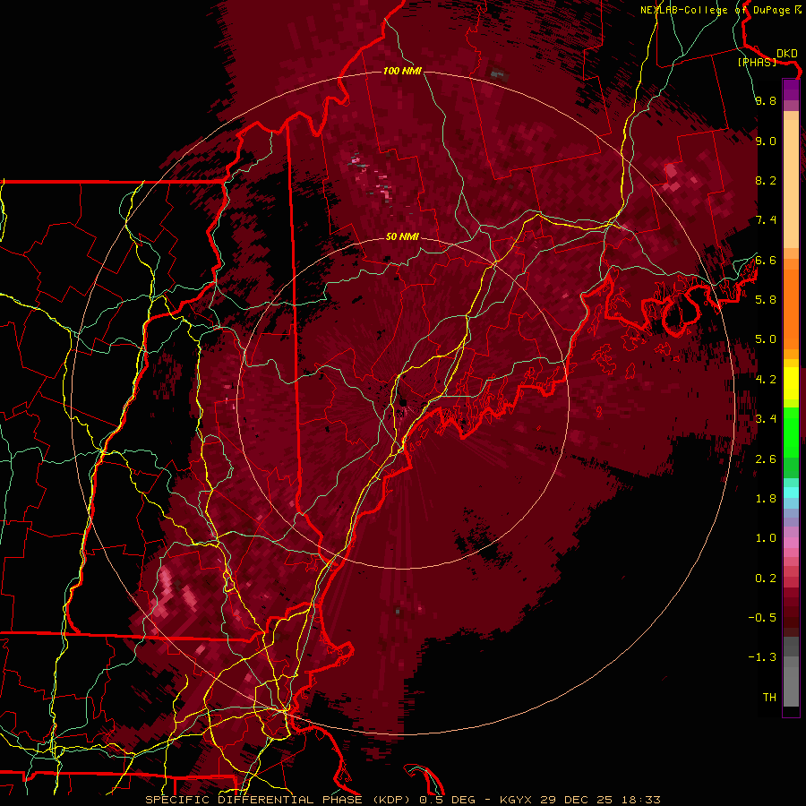Click the yellow band in the color legend

[x=791, y=383]
